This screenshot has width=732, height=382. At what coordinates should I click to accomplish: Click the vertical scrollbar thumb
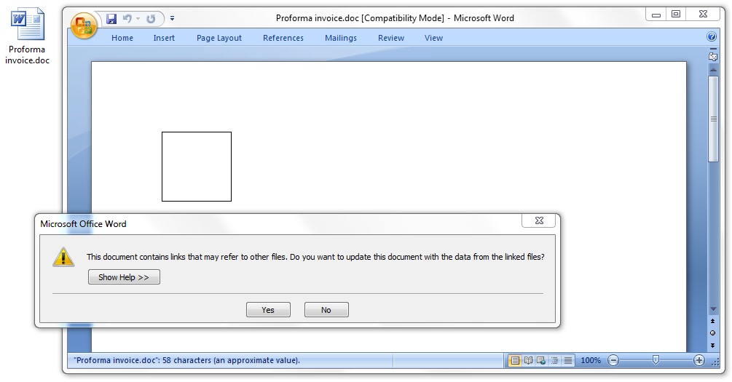click(x=713, y=119)
